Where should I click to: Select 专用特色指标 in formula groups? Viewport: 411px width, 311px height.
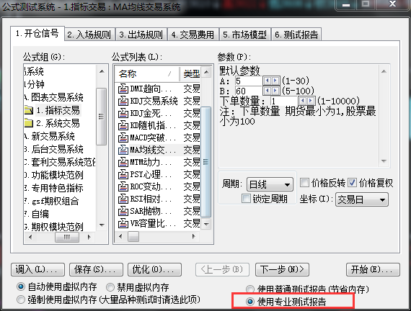(x=54, y=188)
